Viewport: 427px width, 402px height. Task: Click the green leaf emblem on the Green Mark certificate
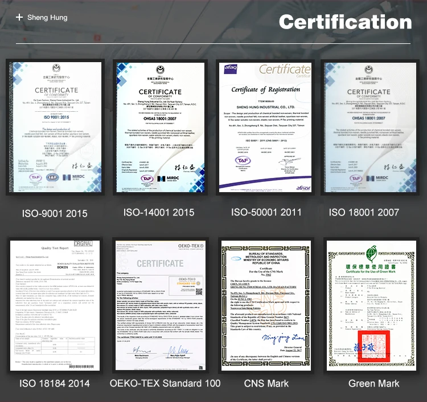pos(371,254)
